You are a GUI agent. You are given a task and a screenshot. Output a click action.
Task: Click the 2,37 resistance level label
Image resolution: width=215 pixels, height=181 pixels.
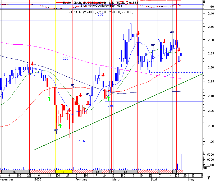[100, 15]
